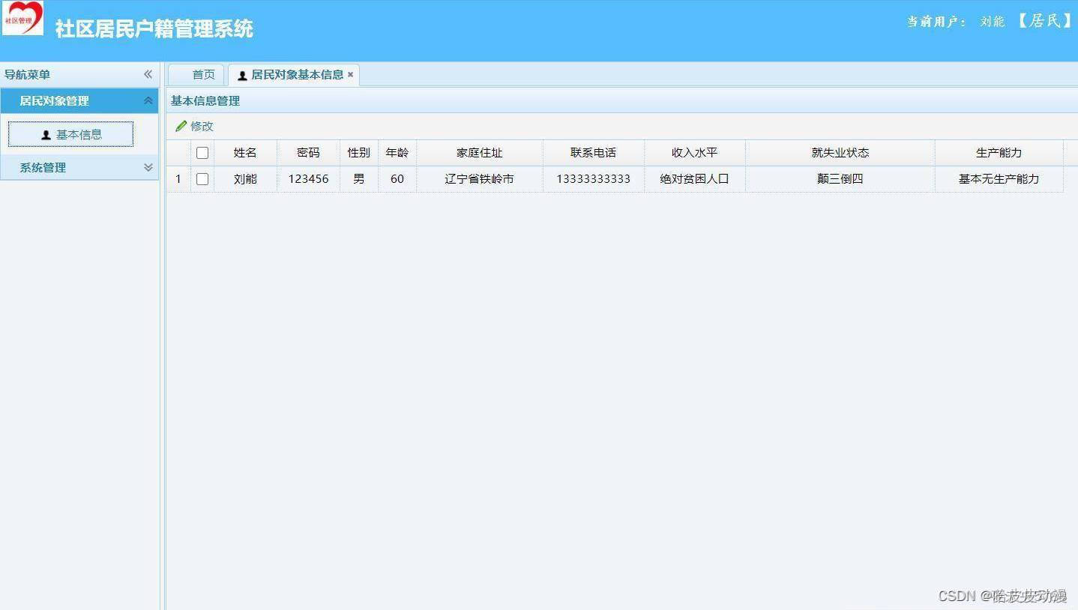
Task: Click the income cell 绝对贫困人口
Action: pos(695,179)
